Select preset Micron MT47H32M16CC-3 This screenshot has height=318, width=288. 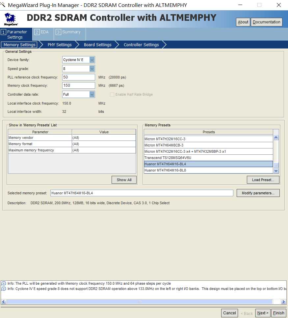pyautogui.click(x=208, y=139)
